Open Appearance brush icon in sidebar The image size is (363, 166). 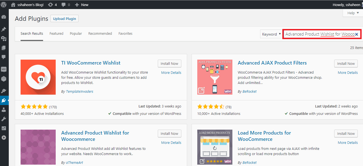click(4, 91)
